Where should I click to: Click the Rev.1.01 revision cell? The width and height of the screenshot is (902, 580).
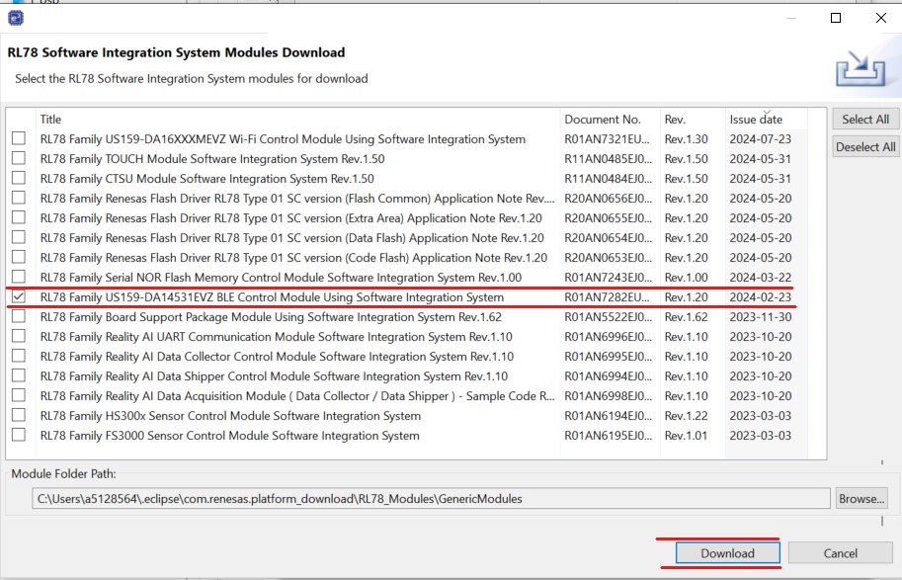686,436
